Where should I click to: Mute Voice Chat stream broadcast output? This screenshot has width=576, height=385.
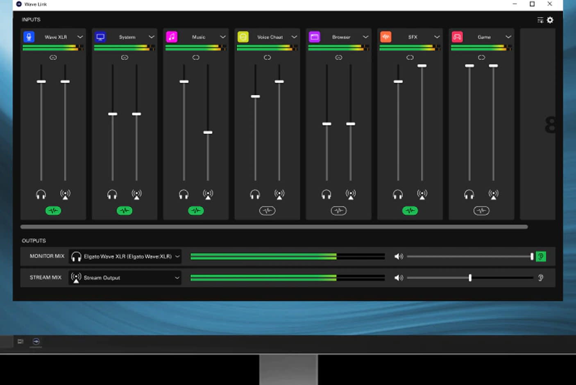coord(279,195)
